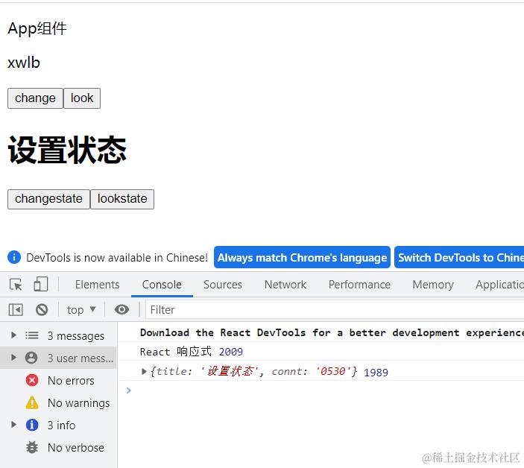This screenshot has height=468, width=524.
Task: Activate the inspect element picker icon
Action: 16,285
